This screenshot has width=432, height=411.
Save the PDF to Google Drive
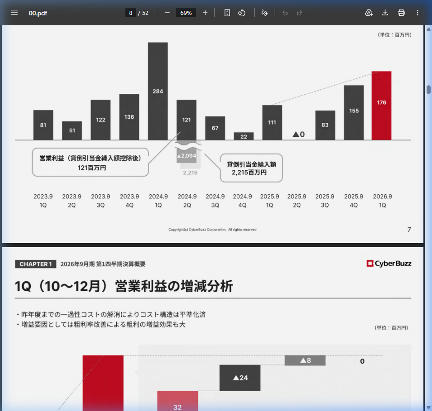point(369,13)
